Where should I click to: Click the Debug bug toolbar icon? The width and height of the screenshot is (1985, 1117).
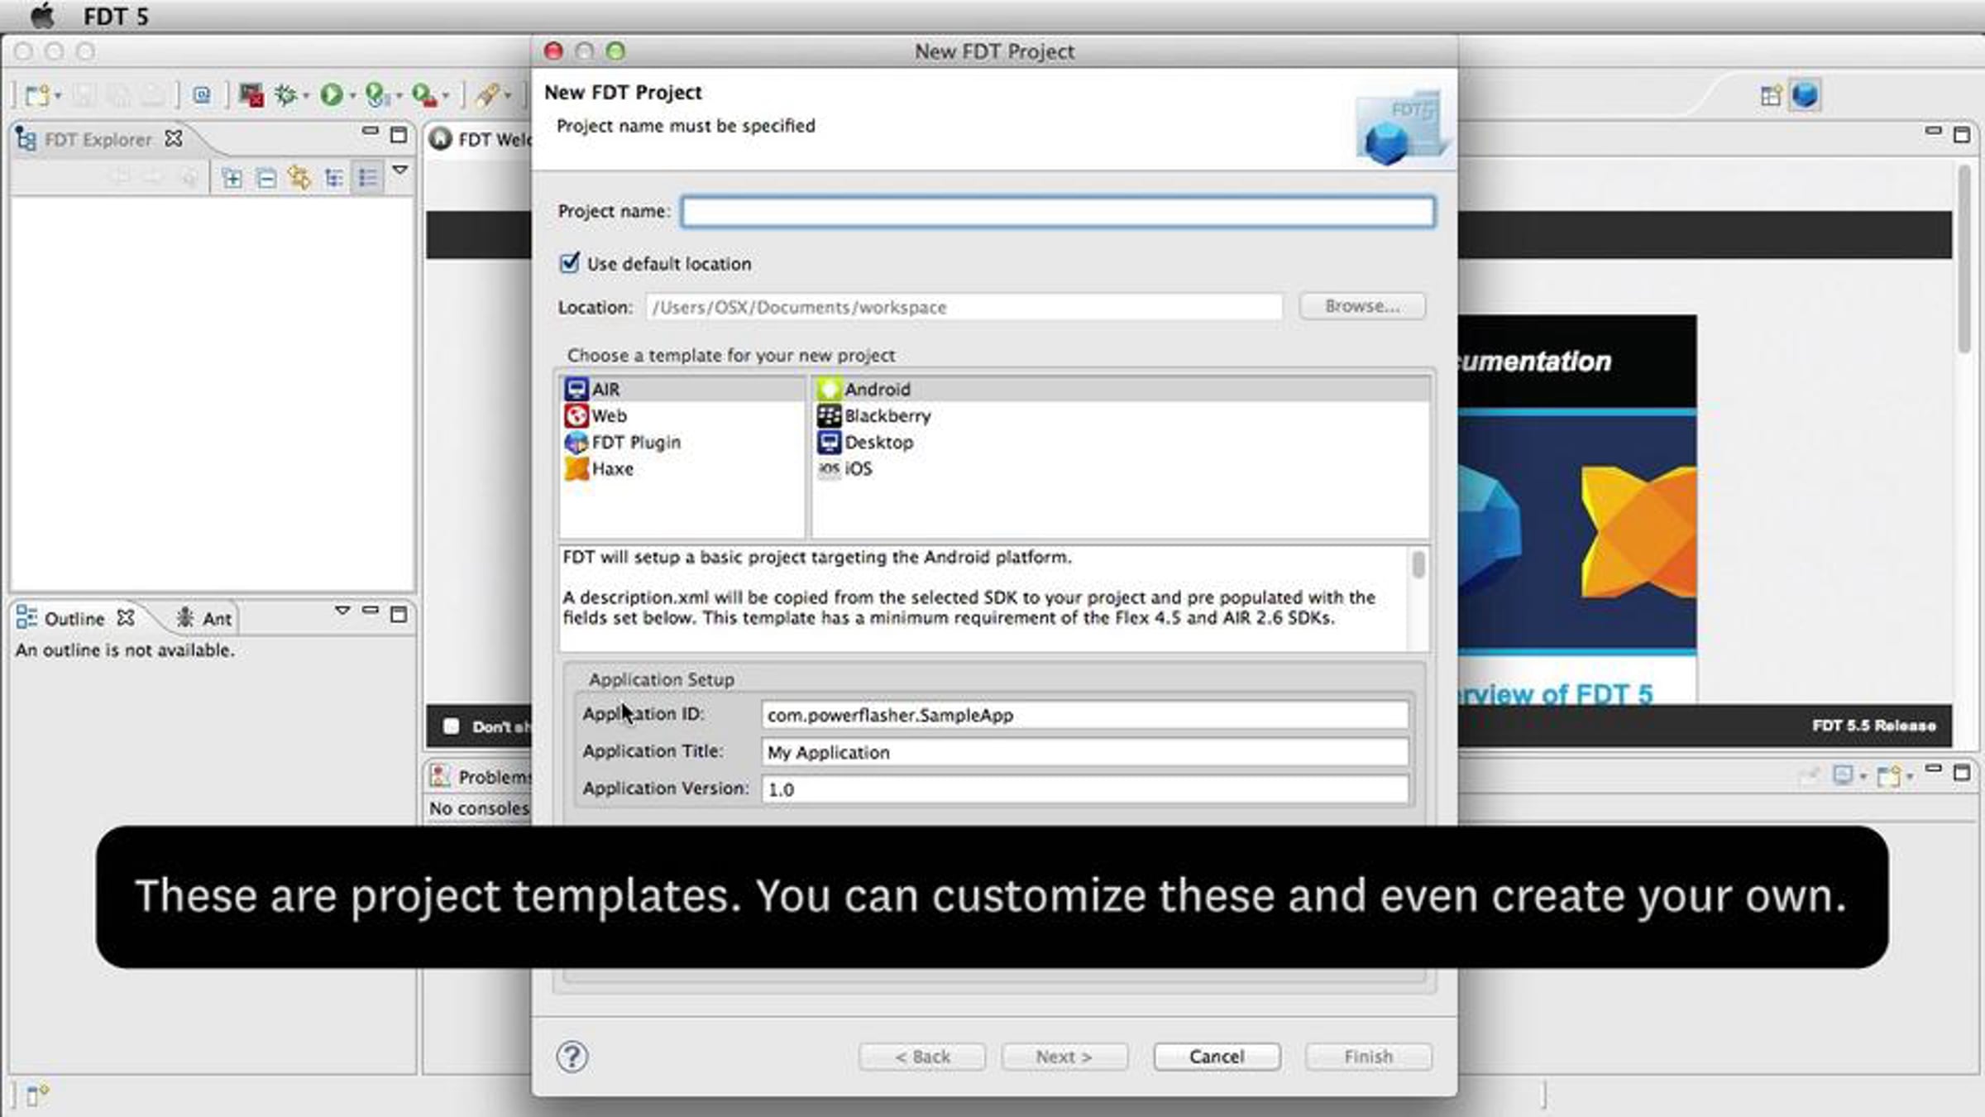tap(285, 95)
